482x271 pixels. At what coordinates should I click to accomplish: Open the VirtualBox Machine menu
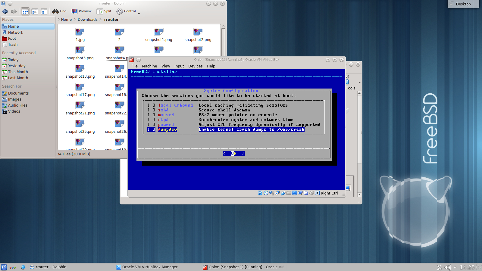149,66
